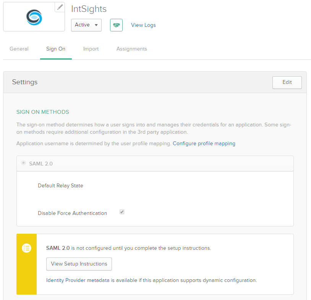Viewport: 311px width, 300px height.
Task: Click the Settings panel header
Action: (x=25, y=82)
